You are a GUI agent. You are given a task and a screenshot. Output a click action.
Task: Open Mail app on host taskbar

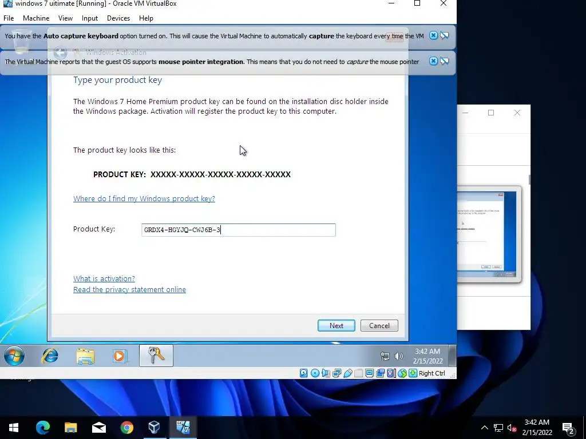click(x=98, y=427)
